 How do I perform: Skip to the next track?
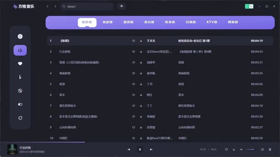click(151, 149)
